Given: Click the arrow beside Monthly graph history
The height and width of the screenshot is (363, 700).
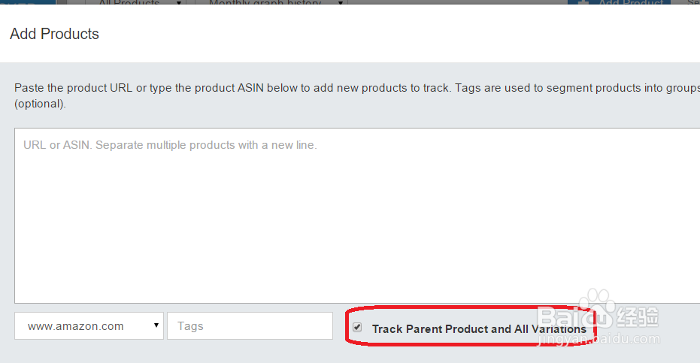Looking at the screenshot, I should click(x=340, y=2).
